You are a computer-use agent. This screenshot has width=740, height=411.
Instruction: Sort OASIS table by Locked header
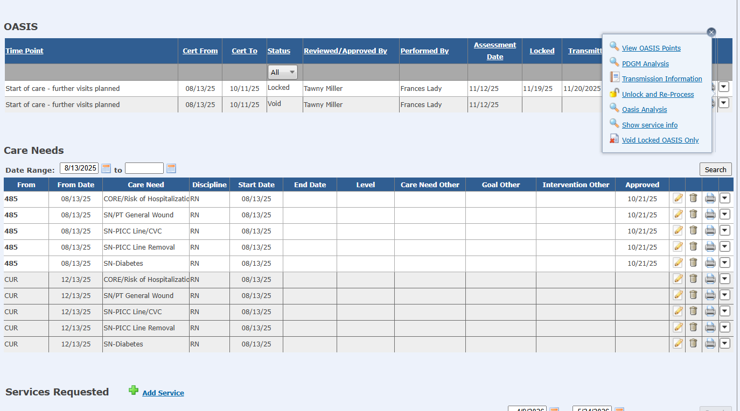[542, 51]
